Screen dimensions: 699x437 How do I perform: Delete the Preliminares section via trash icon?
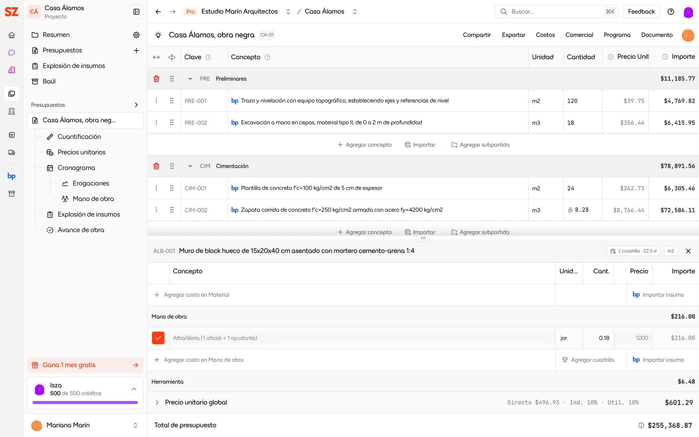[x=156, y=79]
